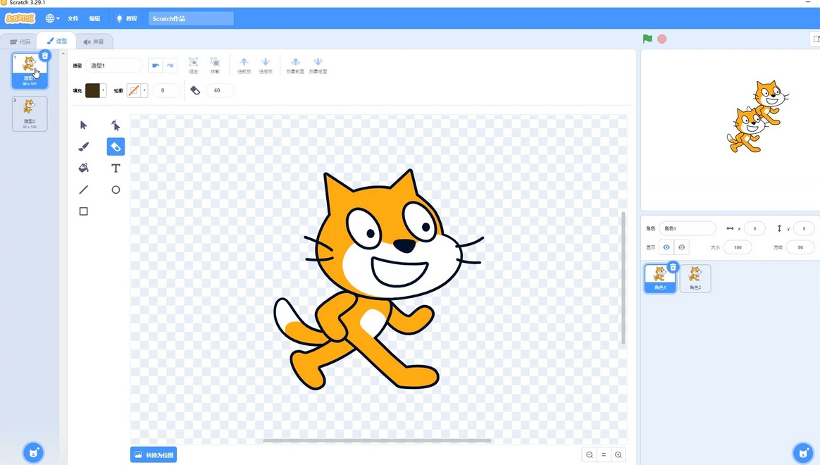Start the project with the green flag

[647, 39]
